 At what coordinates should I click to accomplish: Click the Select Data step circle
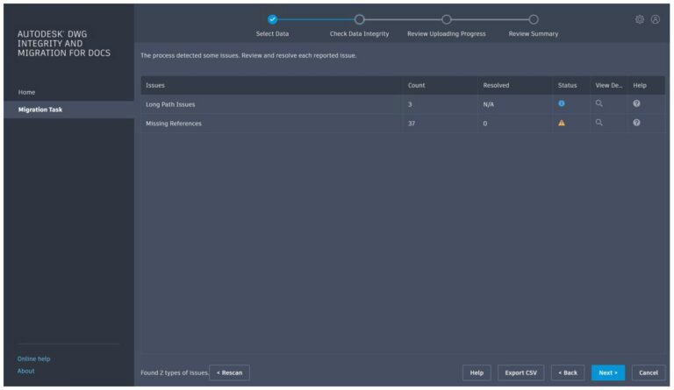pos(273,19)
